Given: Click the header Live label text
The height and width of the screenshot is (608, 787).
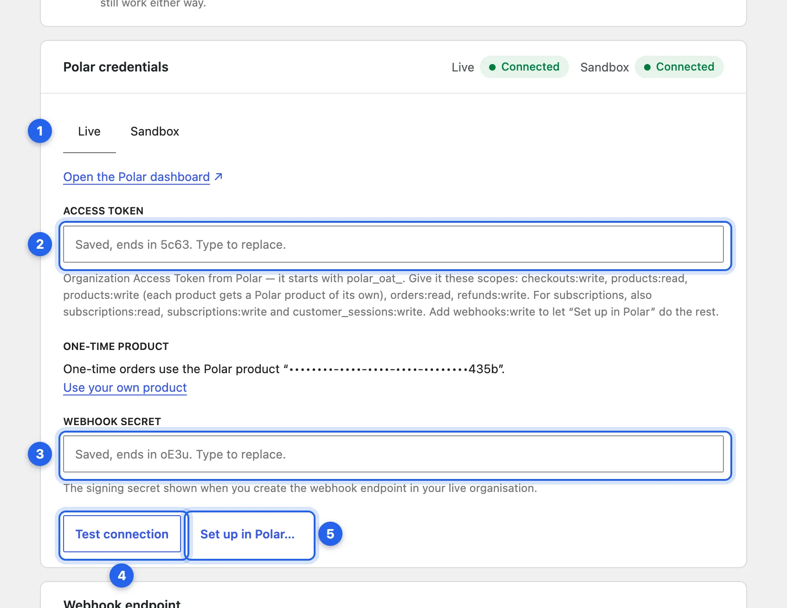Looking at the screenshot, I should [x=463, y=67].
